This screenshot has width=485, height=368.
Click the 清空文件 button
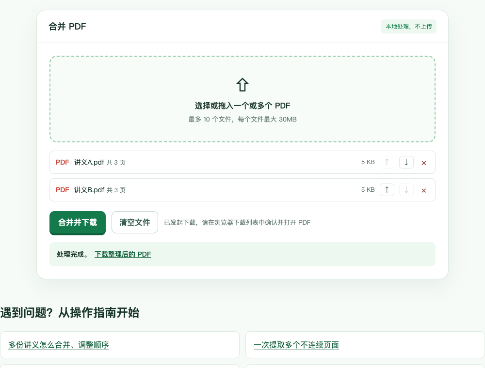pos(135,222)
